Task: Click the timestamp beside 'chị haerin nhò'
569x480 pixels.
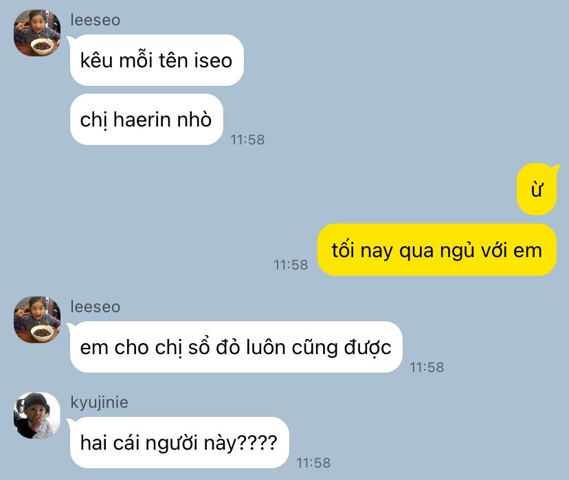Action: pos(247,140)
